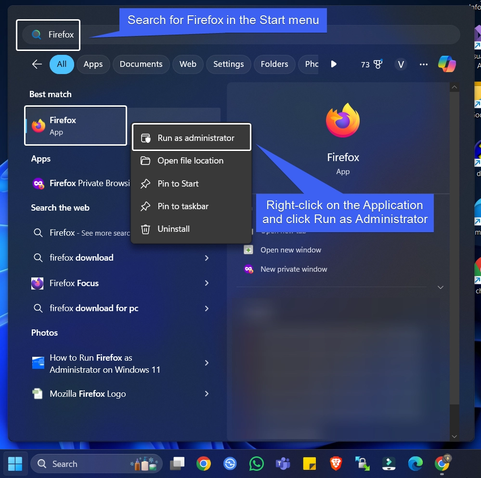Click the New private window mask icon
The height and width of the screenshot is (478, 481).
(x=249, y=269)
